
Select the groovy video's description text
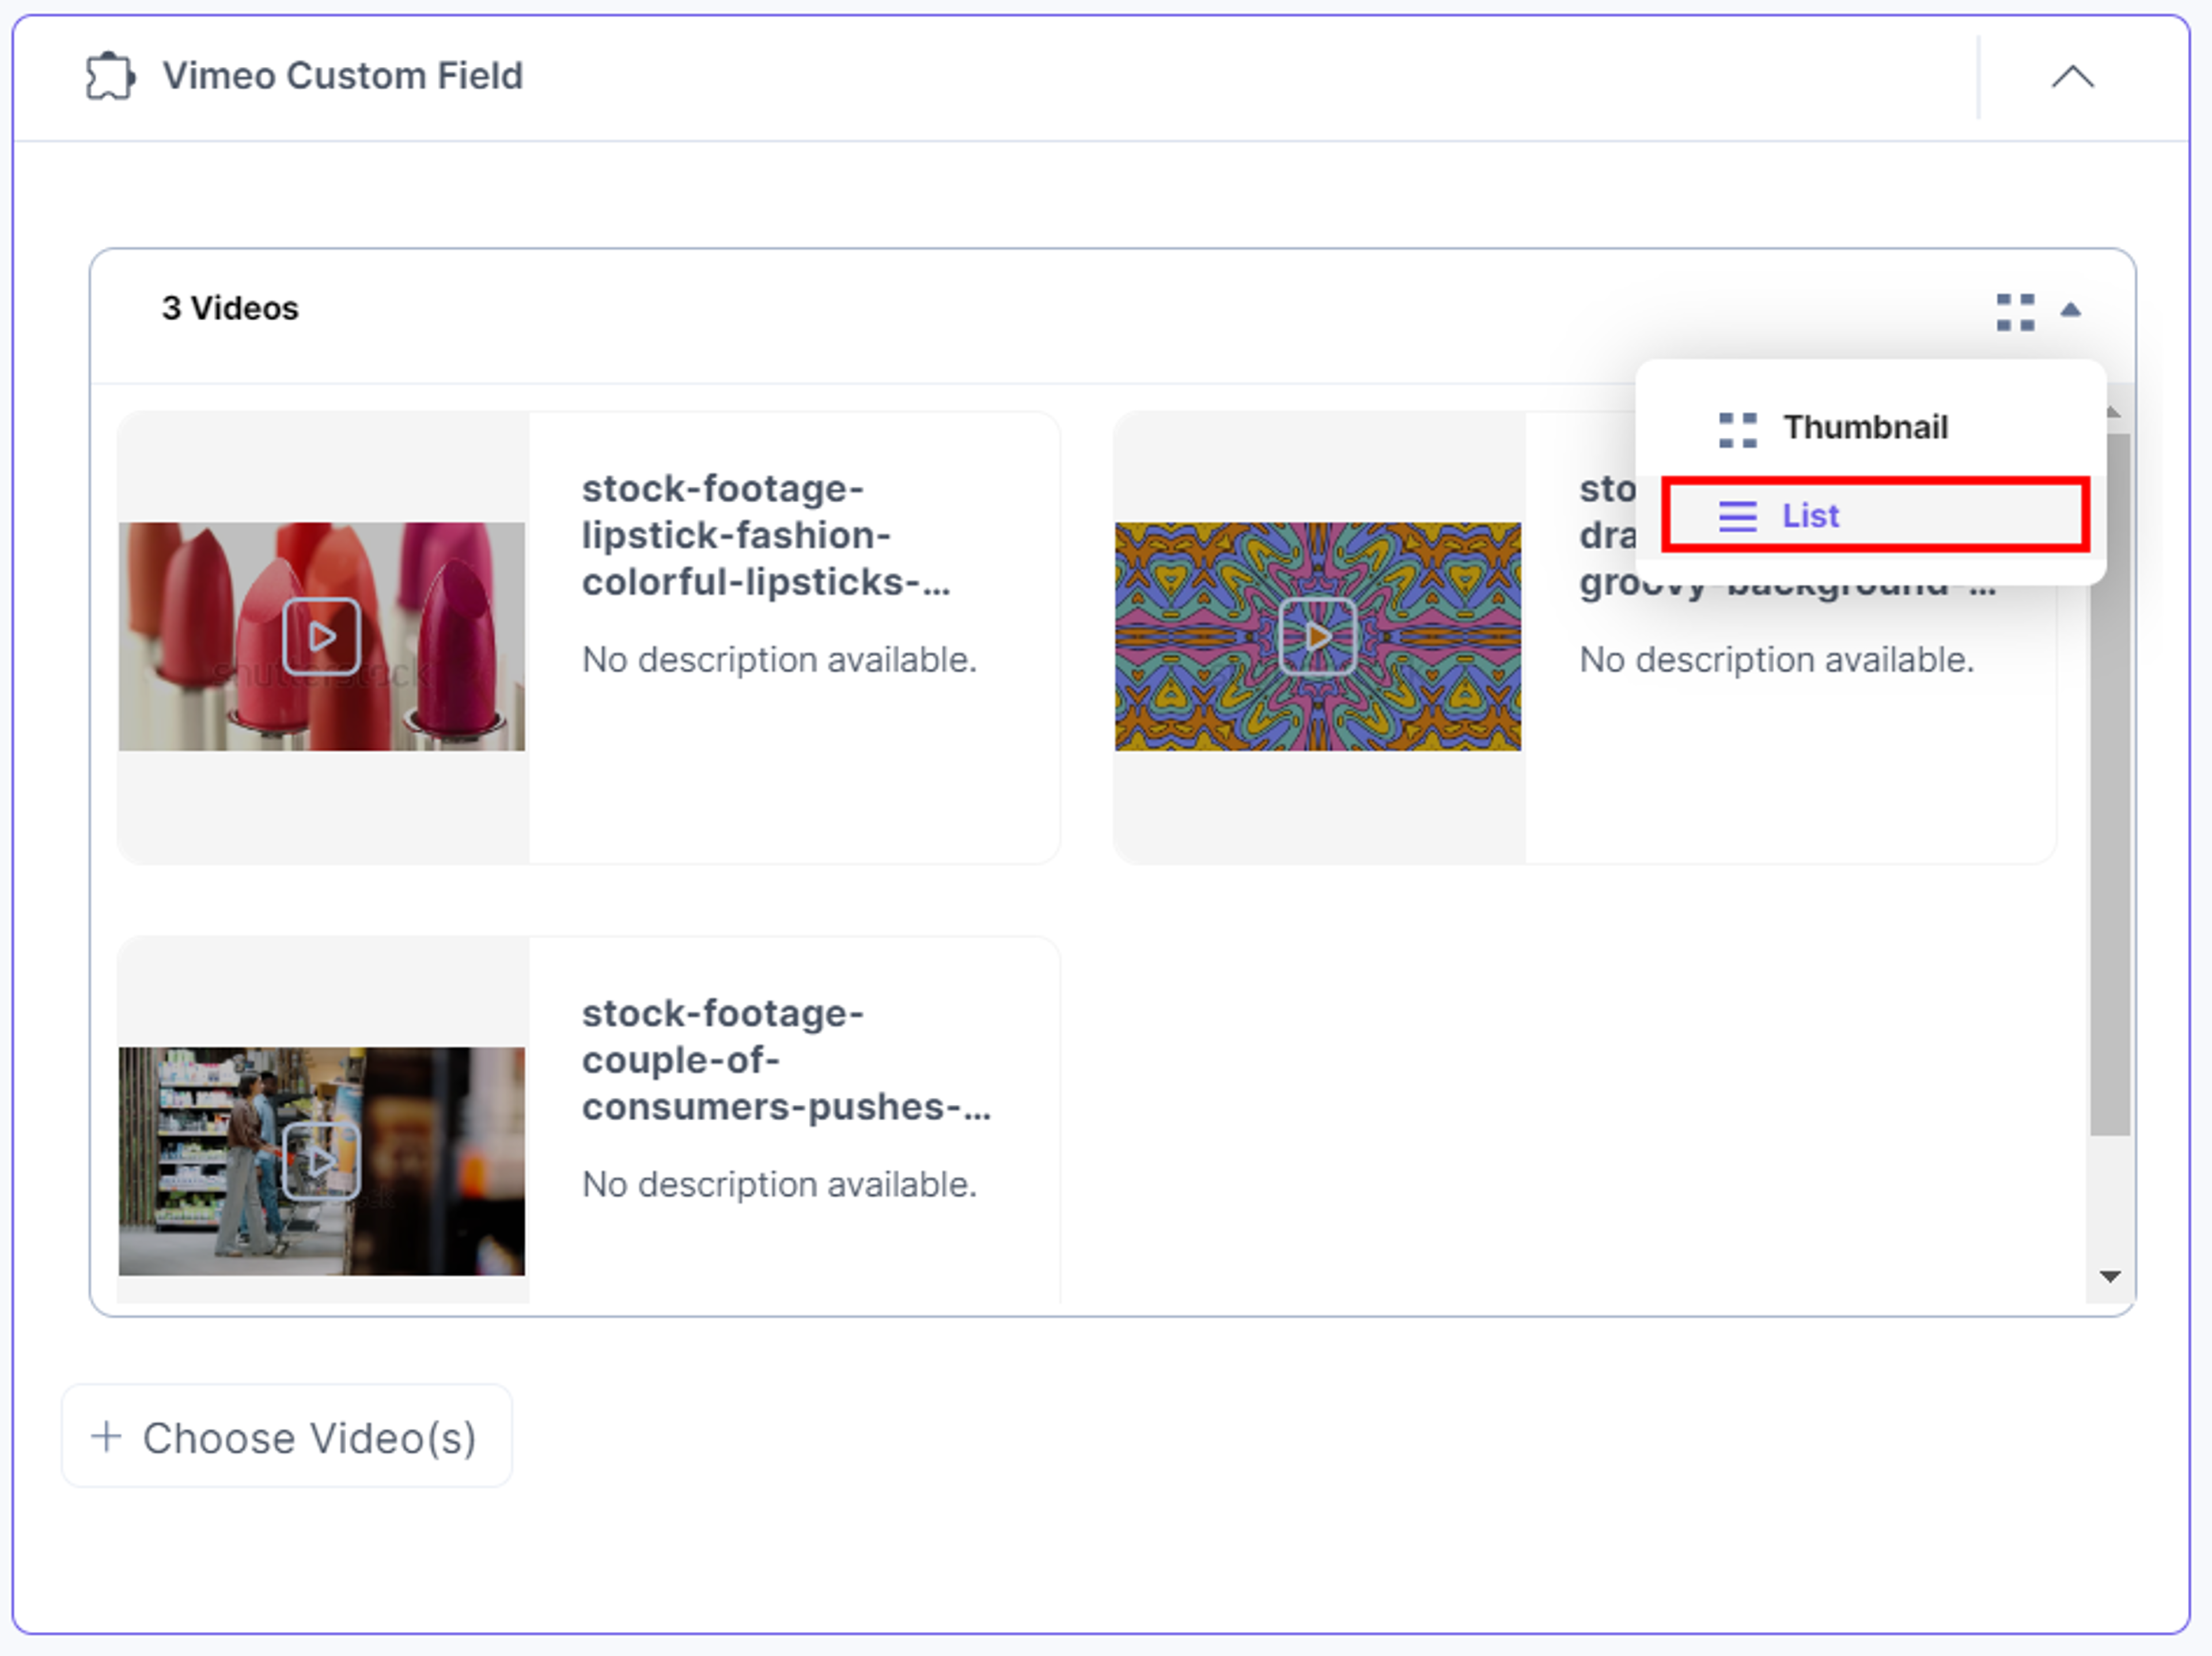click(1776, 660)
